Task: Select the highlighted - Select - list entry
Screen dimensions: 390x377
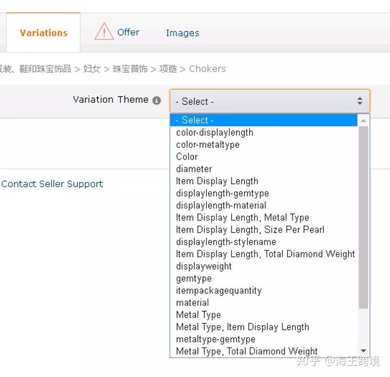Action: pyautogui.click(x=195, y=120)
